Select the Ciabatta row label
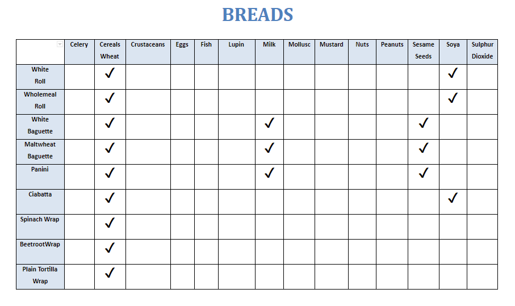The image size is (515, 306). (x=40, y=202)
